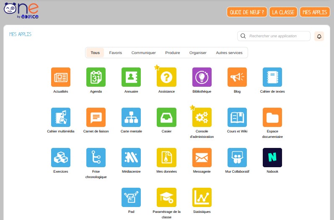Open the Messagerie mail app
The image size is (334, 220).
(x=202, y=158)
